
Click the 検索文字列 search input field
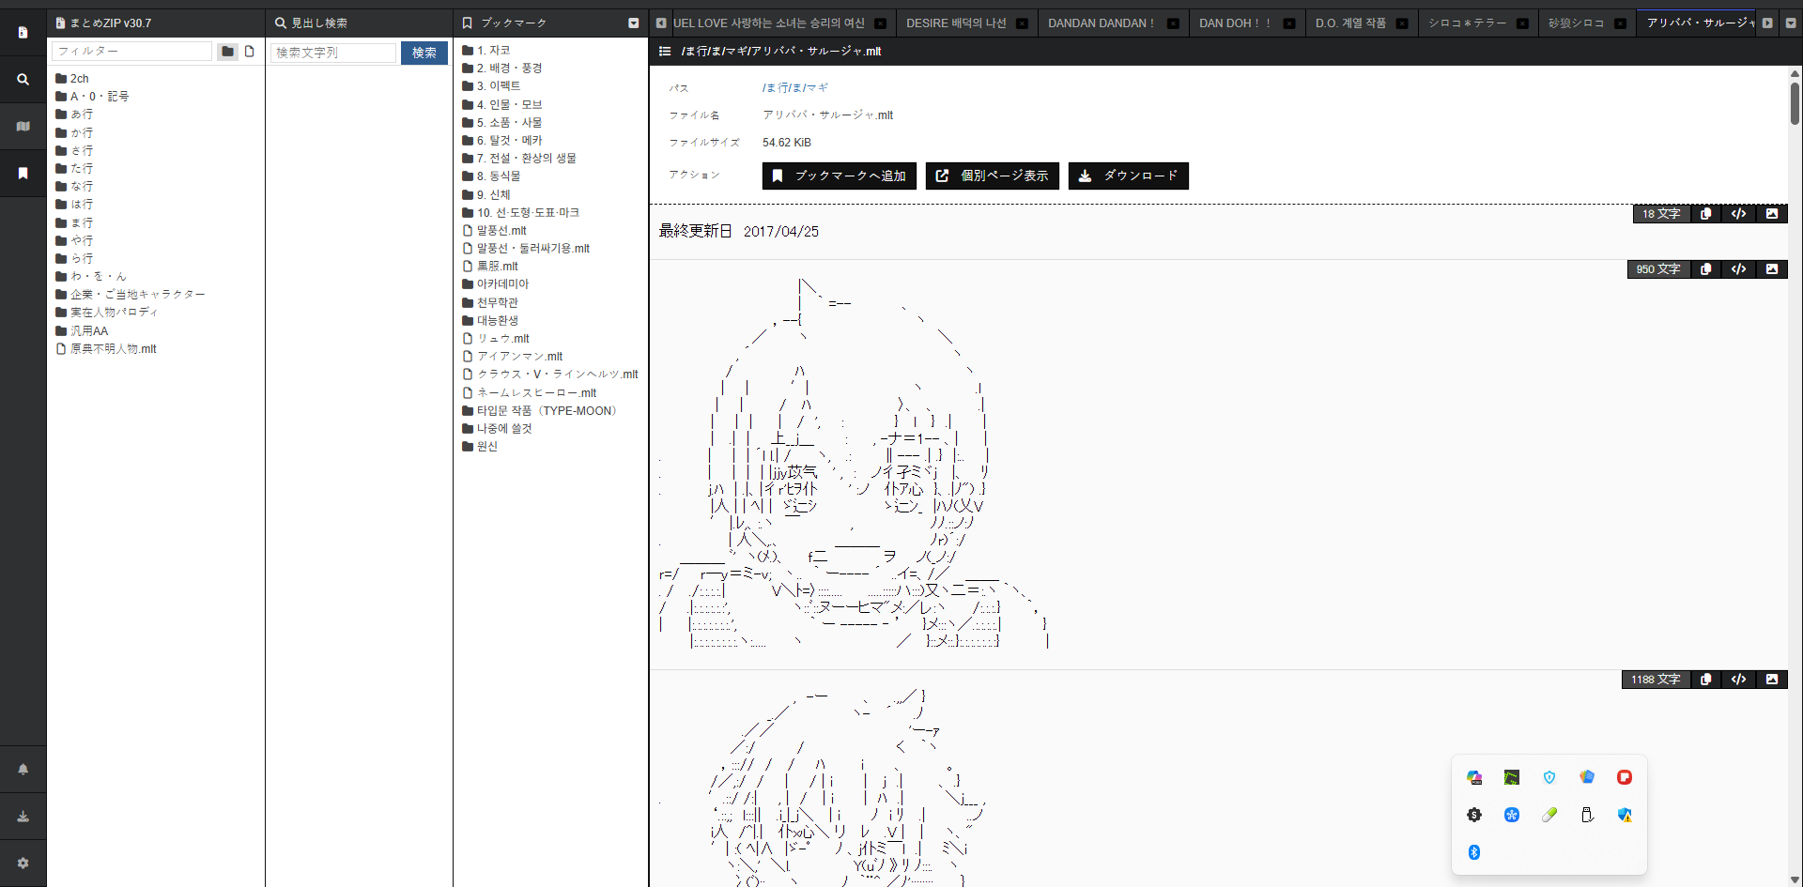[x=333, y=53]
